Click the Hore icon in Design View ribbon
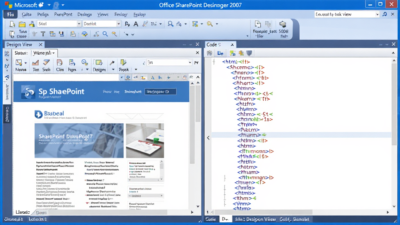 click(72, 62)
